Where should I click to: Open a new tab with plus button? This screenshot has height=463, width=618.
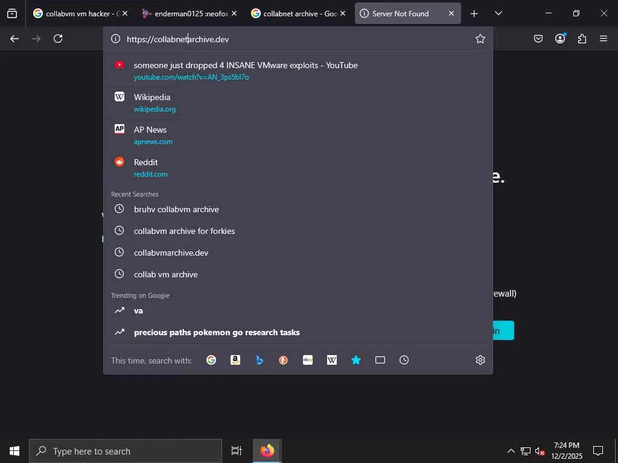point(474,14)
